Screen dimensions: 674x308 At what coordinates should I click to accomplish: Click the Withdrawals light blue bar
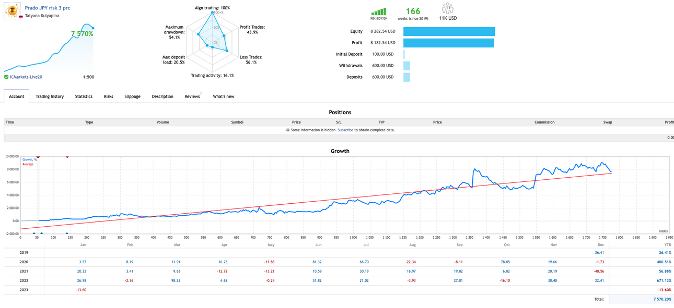pyautogui.click(x=406, y=66)
